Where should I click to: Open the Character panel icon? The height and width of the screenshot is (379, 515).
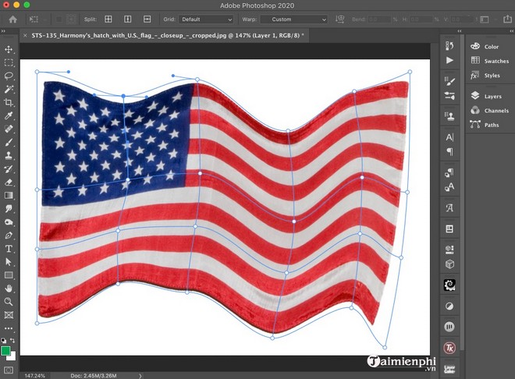pos(449,137)
